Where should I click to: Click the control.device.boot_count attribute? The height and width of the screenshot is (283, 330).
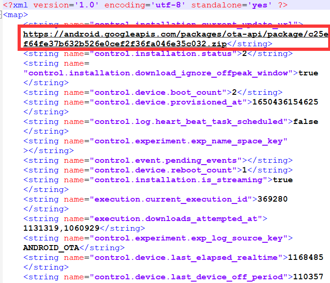click(158, 92)
